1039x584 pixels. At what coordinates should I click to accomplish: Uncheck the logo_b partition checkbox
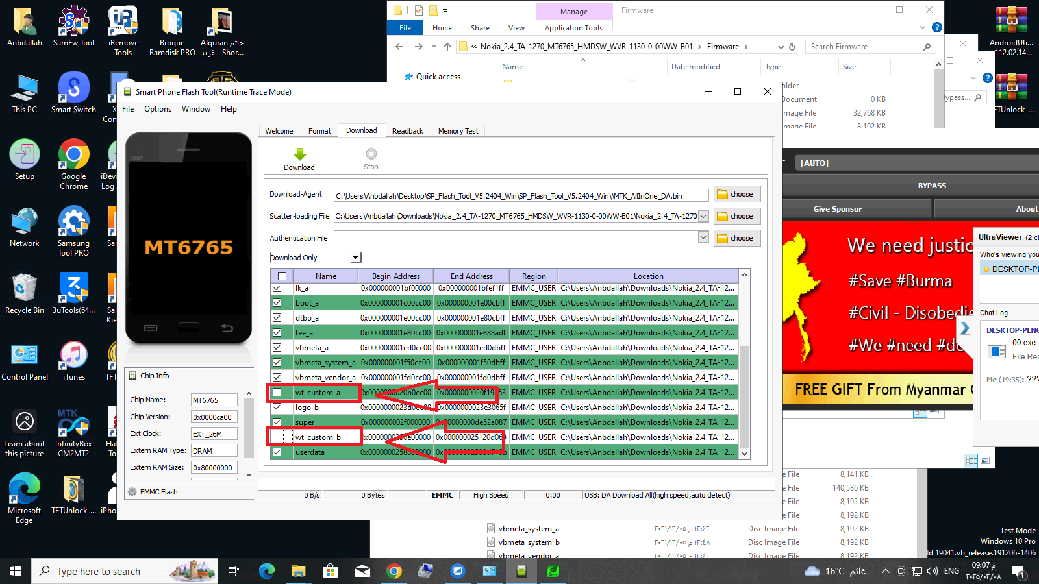coord(277,408)
